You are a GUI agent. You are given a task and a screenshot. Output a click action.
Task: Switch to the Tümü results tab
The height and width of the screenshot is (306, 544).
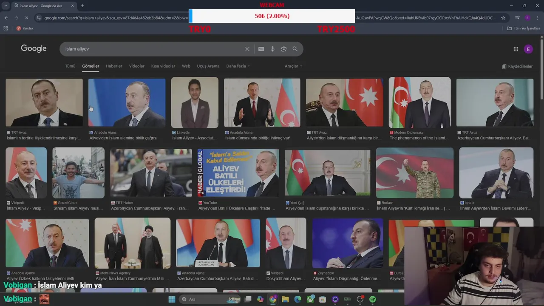coord(70,66)
